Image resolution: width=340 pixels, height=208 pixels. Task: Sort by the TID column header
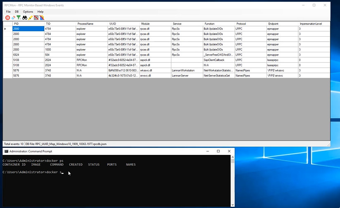point(60,24)
